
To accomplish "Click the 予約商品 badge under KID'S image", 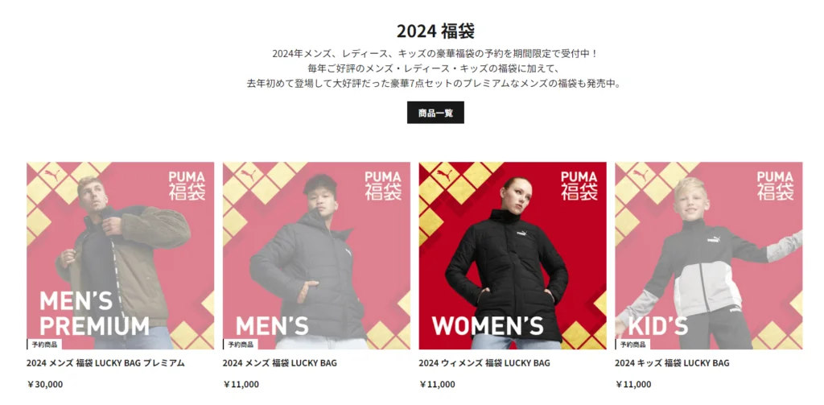I will tap(632, 345).
